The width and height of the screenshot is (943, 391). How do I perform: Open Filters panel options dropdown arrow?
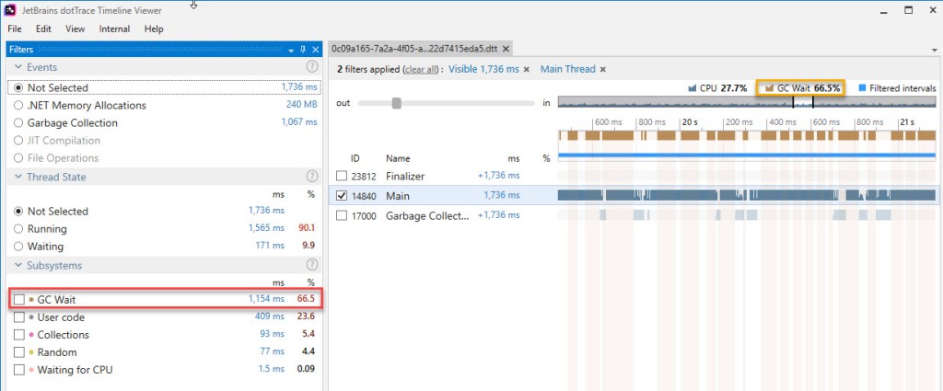[x=290, y=50]
